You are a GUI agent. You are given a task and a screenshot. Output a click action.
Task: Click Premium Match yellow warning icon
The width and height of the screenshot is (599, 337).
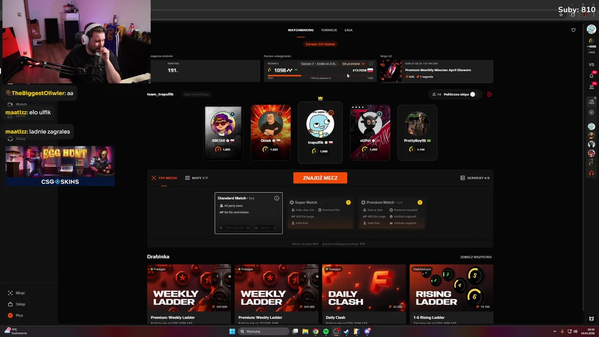pos(420,202)
